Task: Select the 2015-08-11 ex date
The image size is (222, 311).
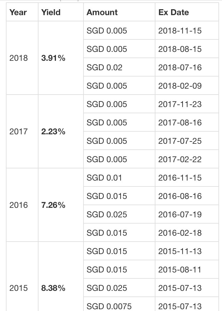Action: point(180,270)
